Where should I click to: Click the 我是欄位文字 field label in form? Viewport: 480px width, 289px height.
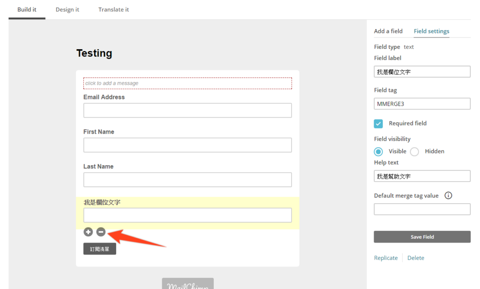click(102, 202)
